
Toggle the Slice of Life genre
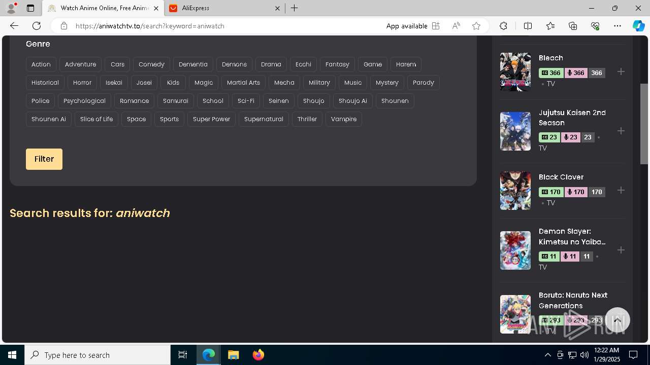click(96, 119)
